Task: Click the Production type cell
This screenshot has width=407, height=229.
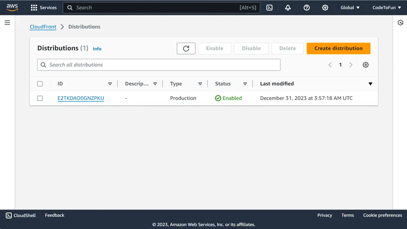Action: pos(183,98)
